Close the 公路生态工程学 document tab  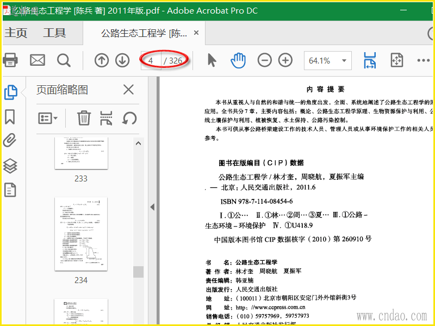(x=196, y=33)
